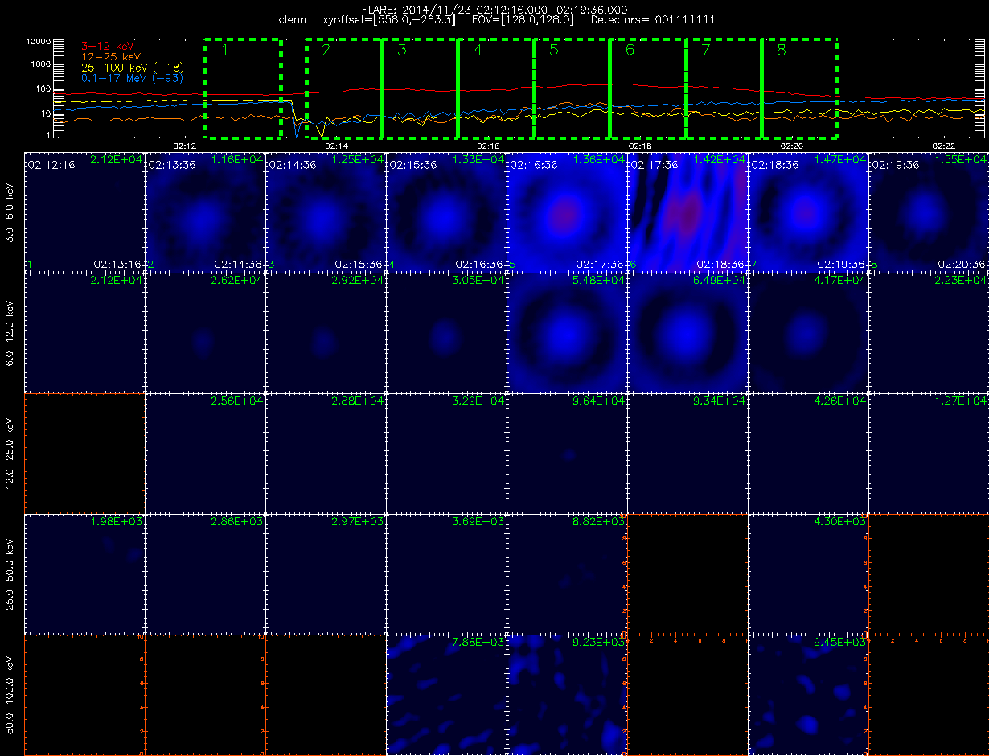Click the blue '0.1-17 MeV (-93)' legend entry
989x756 pixels.
point(133,78)
